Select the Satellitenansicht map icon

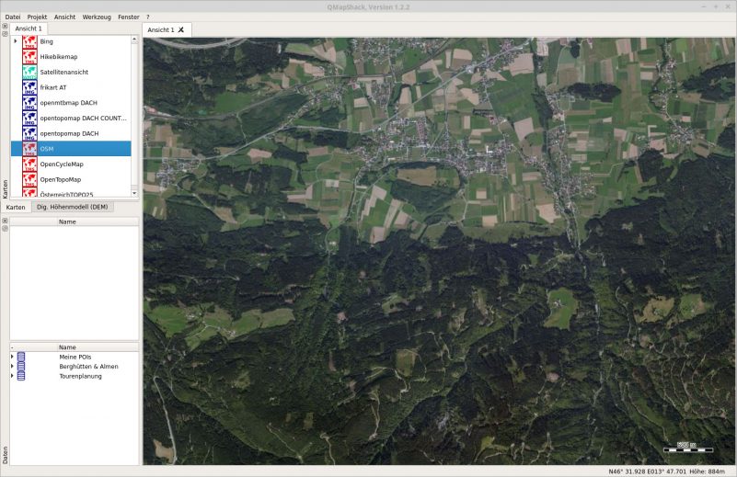[29, 72]
